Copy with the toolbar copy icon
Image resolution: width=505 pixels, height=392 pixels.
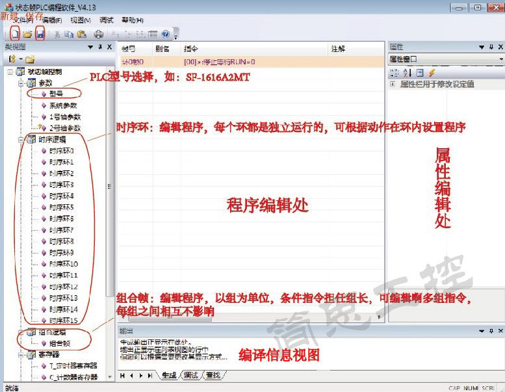pos(69,34)
